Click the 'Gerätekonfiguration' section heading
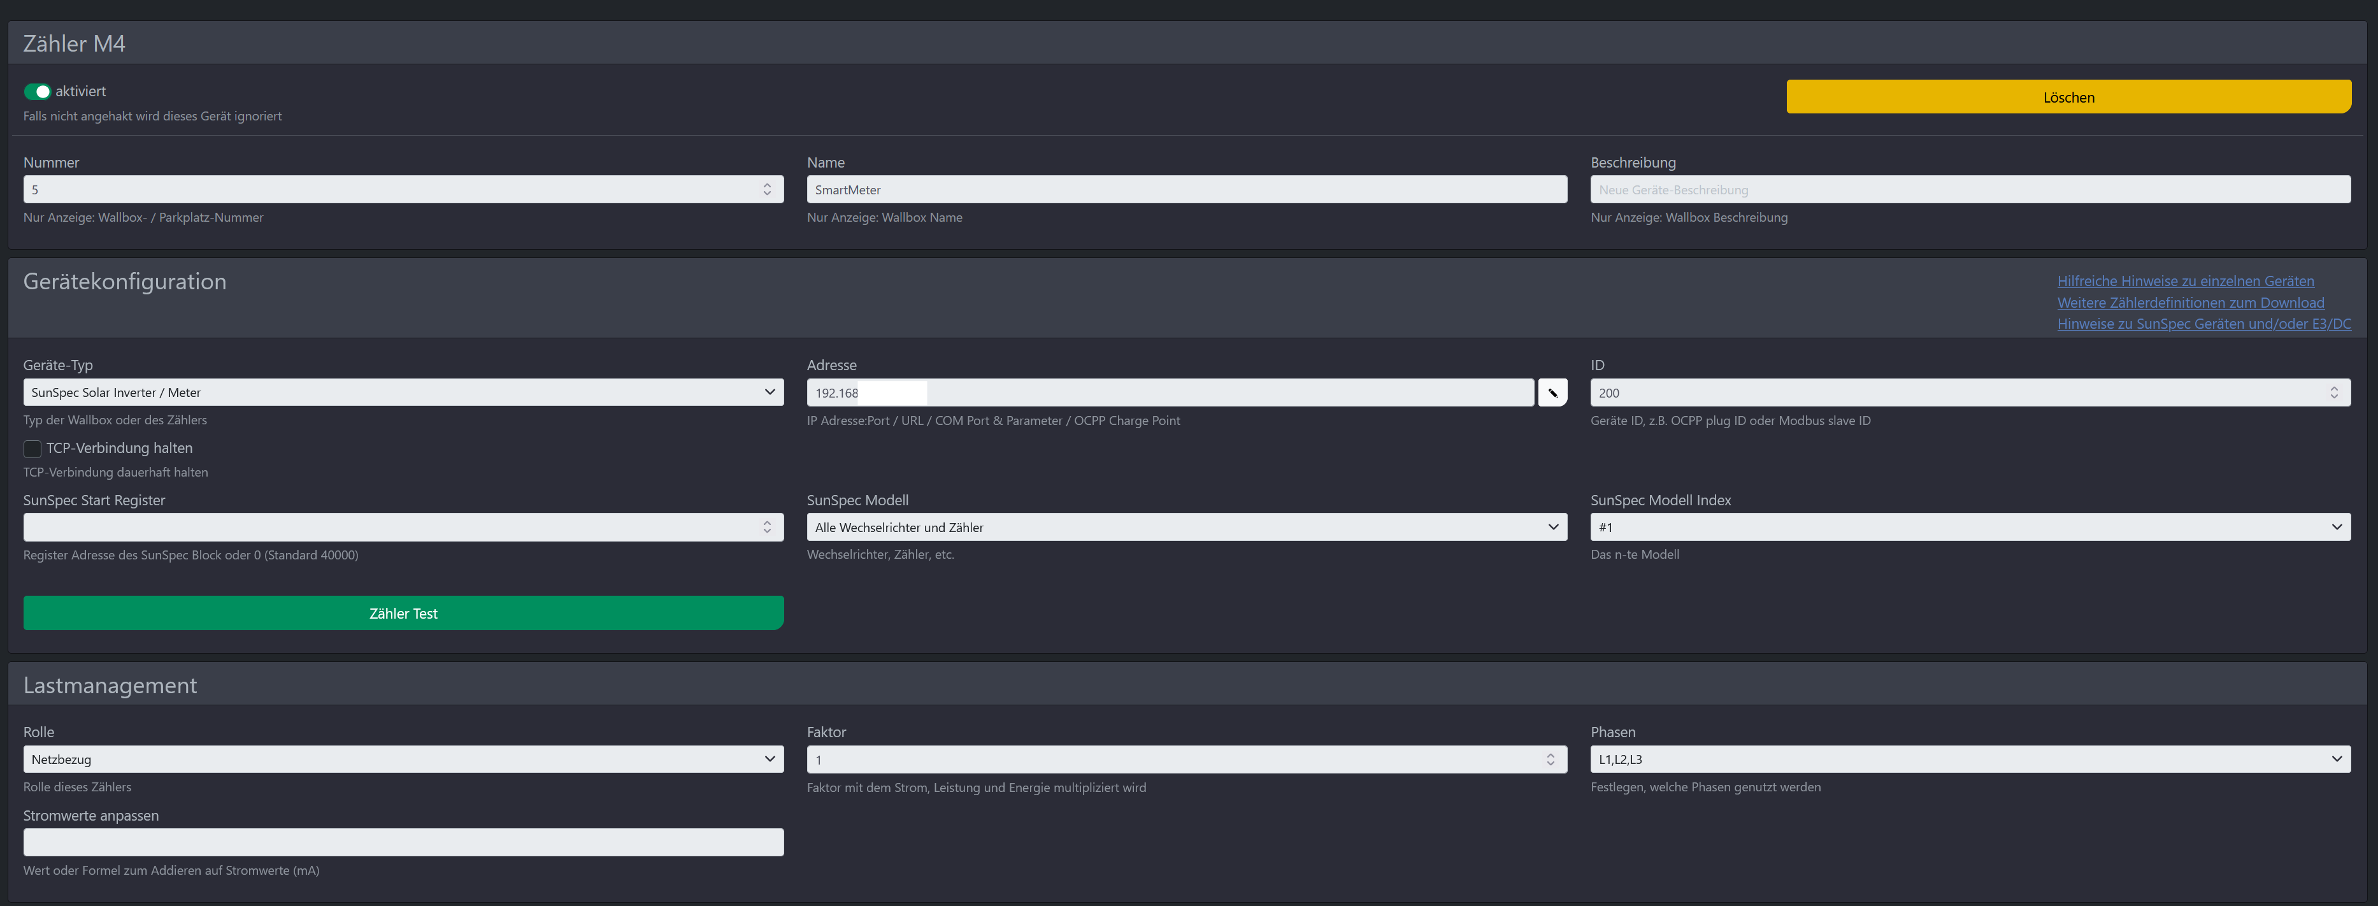 125,282
